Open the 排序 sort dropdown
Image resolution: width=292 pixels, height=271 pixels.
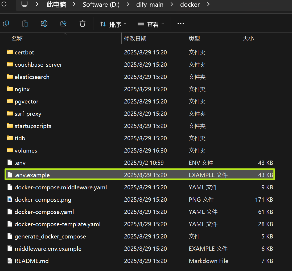pos(113,24)
